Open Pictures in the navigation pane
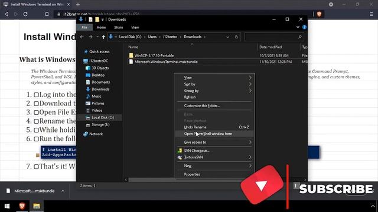The width and height of the screenshot is (378, 212). click(97, 104)
